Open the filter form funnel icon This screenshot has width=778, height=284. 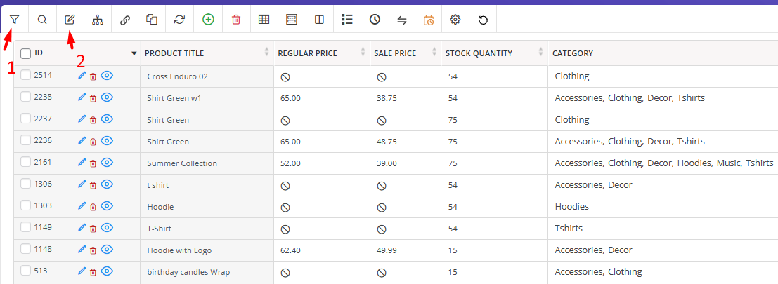pyautogui.click(x=15, y=20)
